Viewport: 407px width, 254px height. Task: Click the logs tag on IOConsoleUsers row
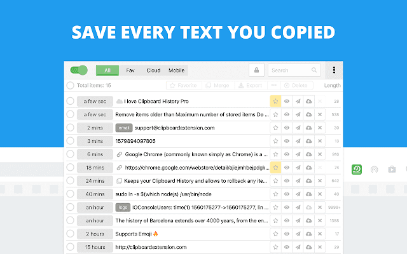[x=123, y=208]
